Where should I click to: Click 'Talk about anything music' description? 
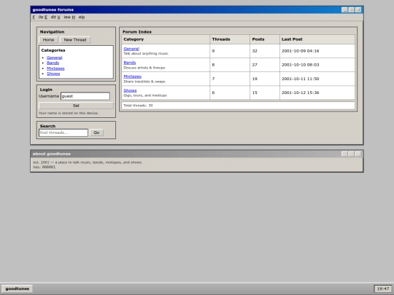[x=146, y=53]
